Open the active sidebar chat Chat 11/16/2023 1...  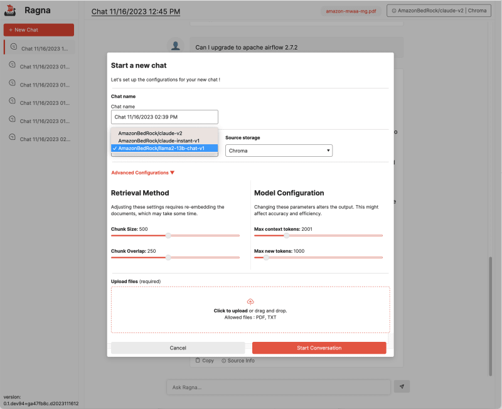tap(40, 48)
